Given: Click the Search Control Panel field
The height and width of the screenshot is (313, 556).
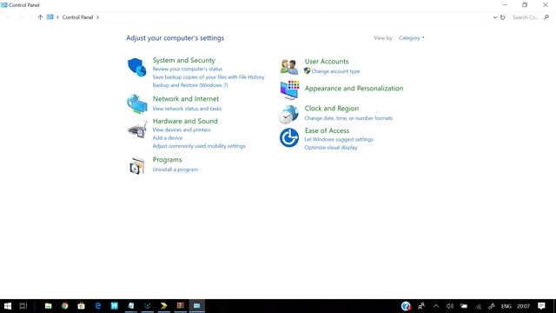Looking at the screenshot, I should 526,17.
